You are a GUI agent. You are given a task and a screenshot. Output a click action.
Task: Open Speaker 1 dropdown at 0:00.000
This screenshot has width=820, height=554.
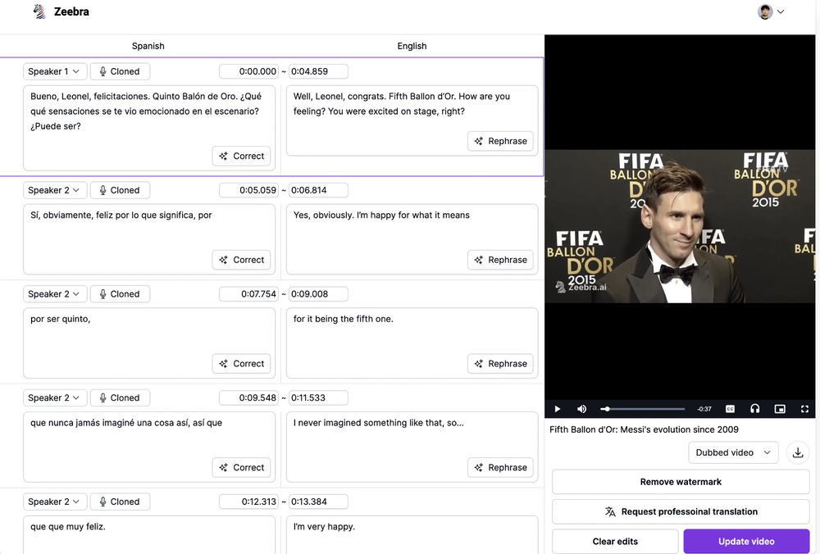[54, 71]
